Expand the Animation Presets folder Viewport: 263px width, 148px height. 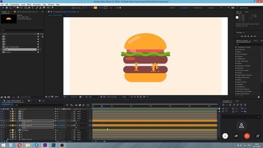click(x=236, y=47)
